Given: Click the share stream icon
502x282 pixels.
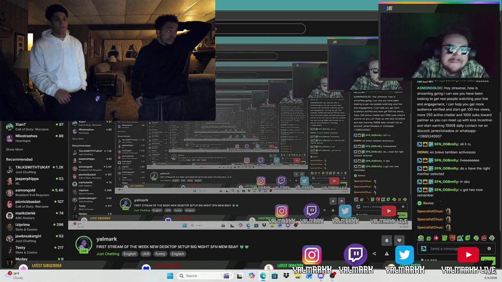Looking at the screenshot, I should (374, 254).
